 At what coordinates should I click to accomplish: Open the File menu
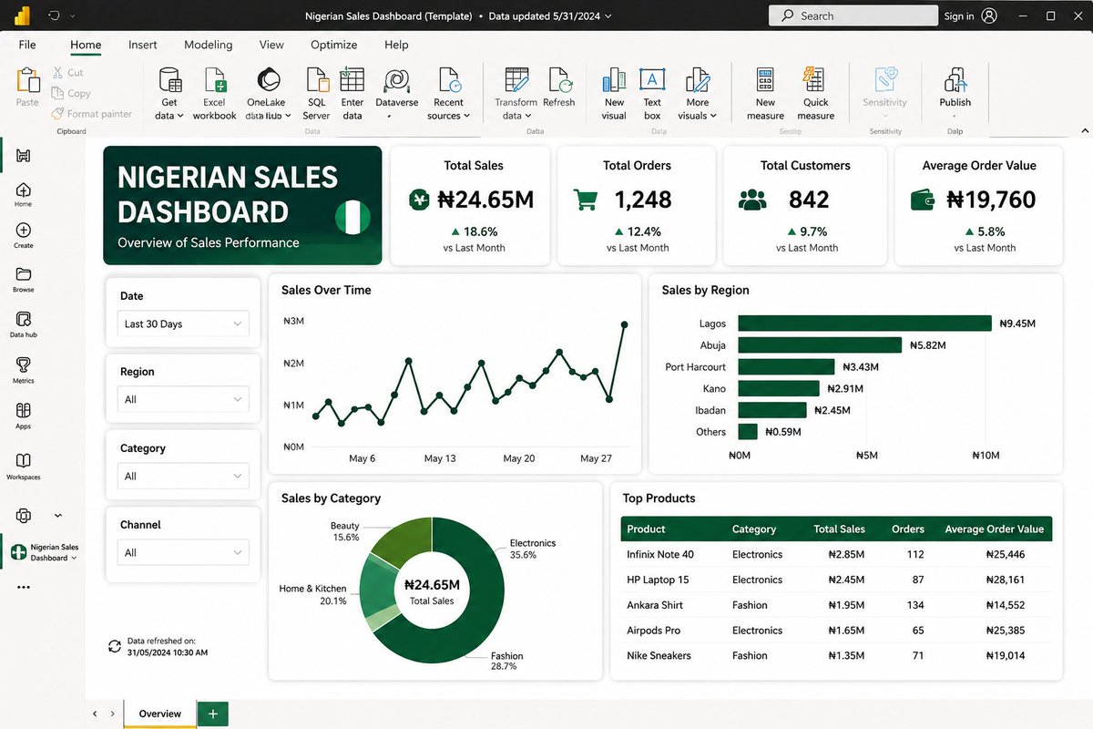point(27,45)
